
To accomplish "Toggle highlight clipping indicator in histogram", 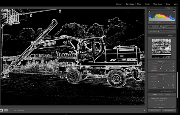I will point(174,11).
